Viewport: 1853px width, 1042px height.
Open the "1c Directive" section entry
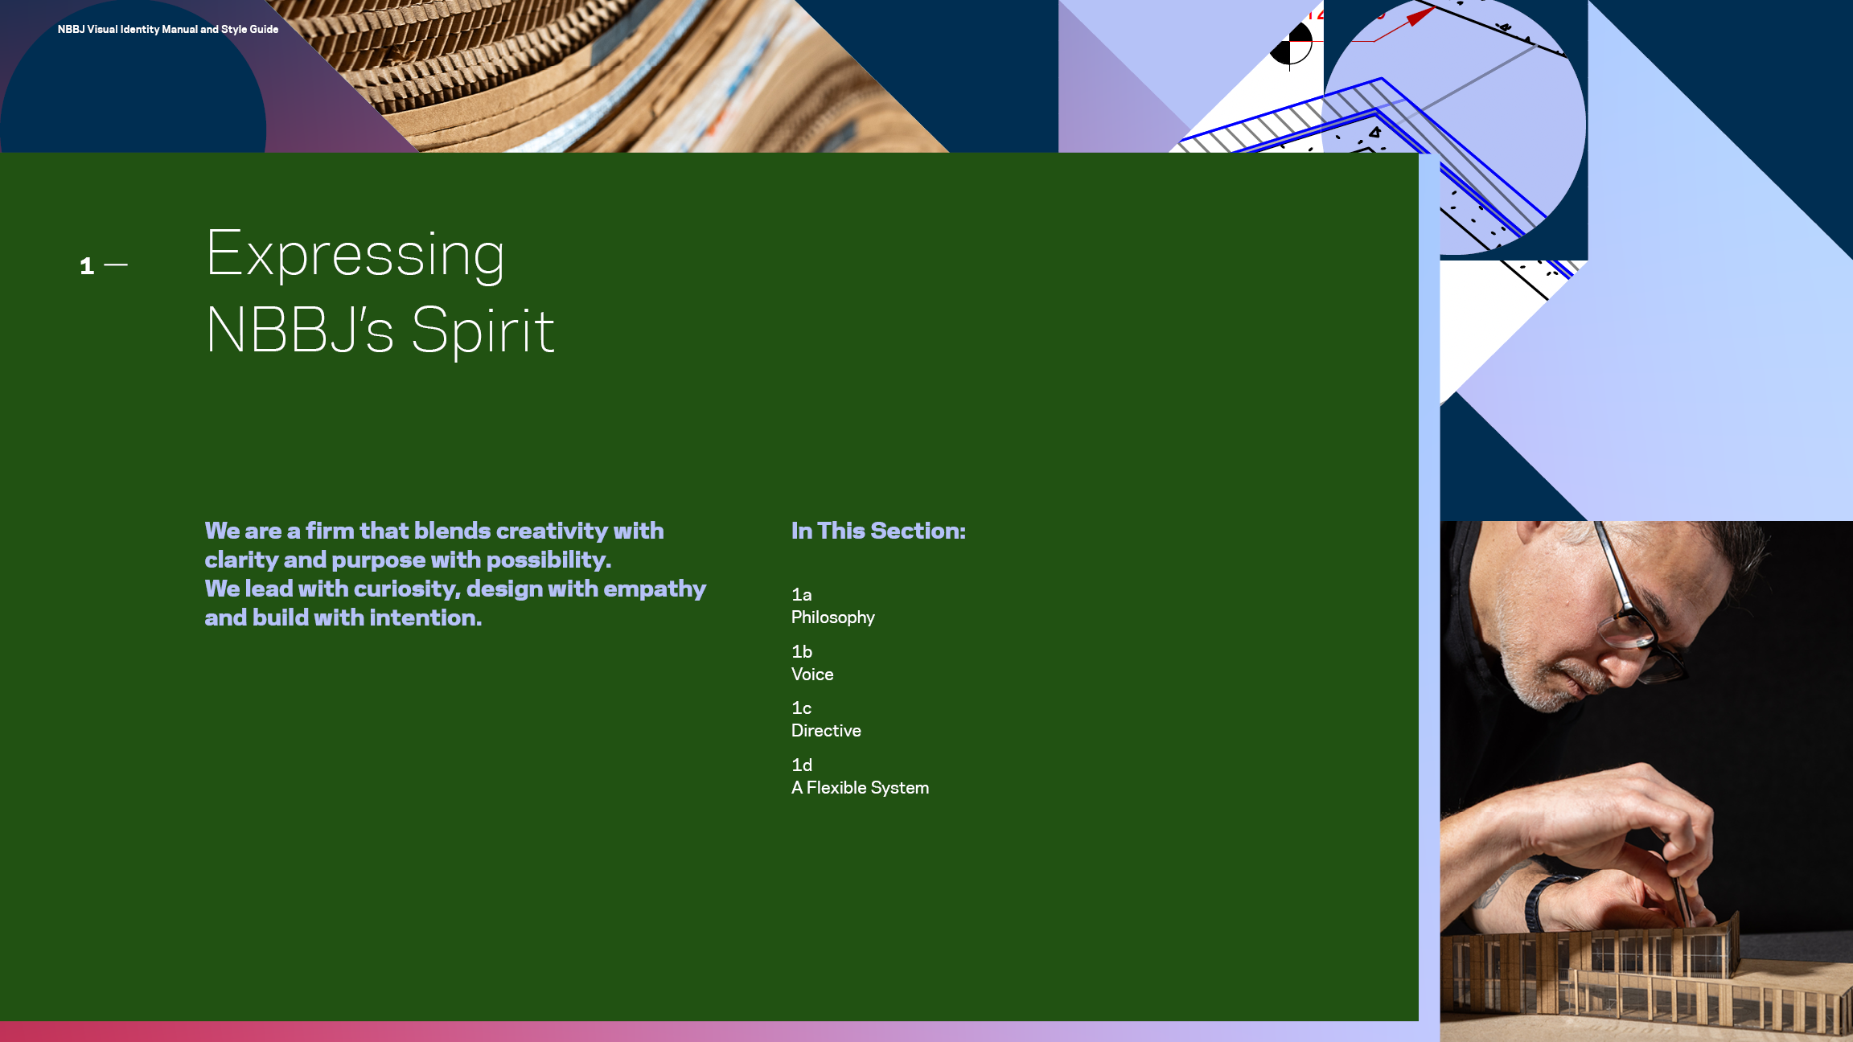coord(826,720)
